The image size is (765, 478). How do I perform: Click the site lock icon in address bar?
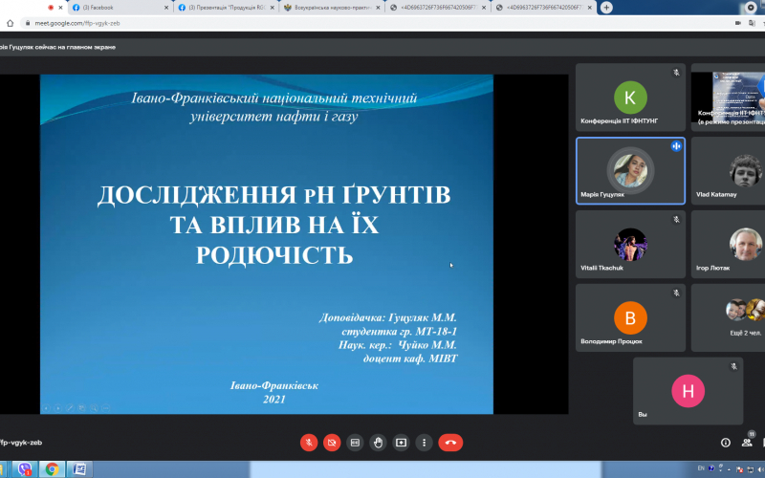[x=28, y=23]
